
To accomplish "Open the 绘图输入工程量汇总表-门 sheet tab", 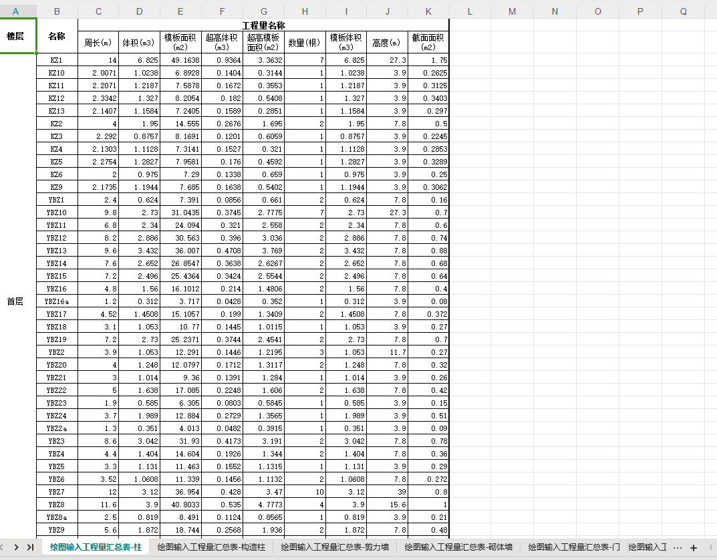I will [574, 547].
